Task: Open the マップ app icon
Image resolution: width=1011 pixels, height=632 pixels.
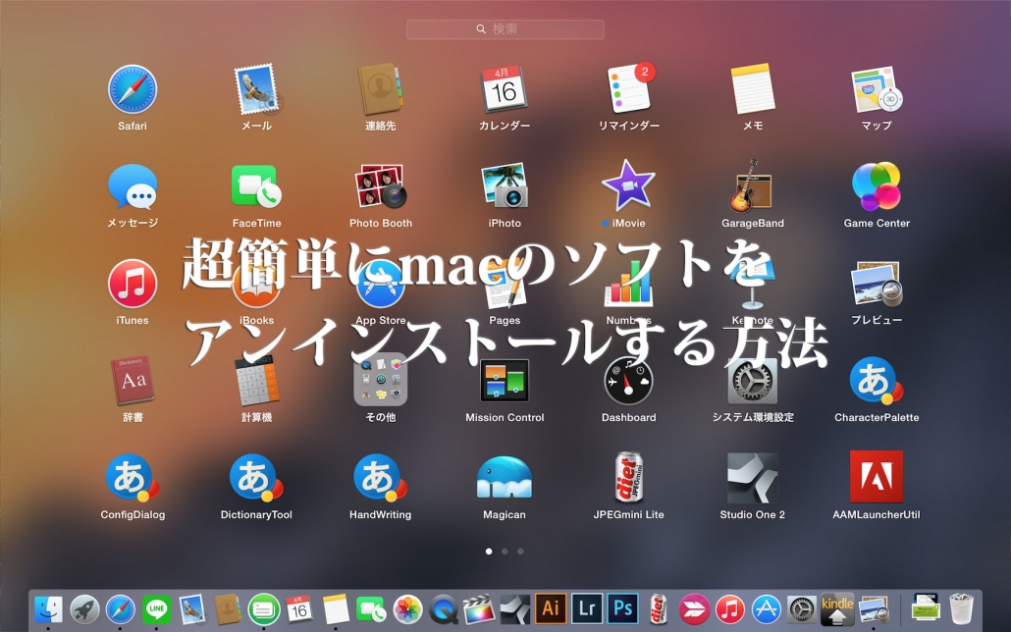Action: pos(877,89)
